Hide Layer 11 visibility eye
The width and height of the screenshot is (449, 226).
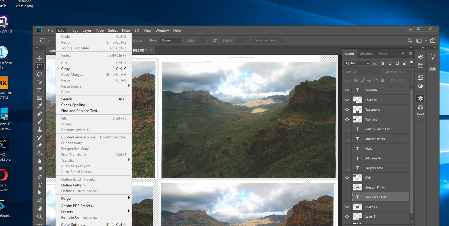pos(347,207)
